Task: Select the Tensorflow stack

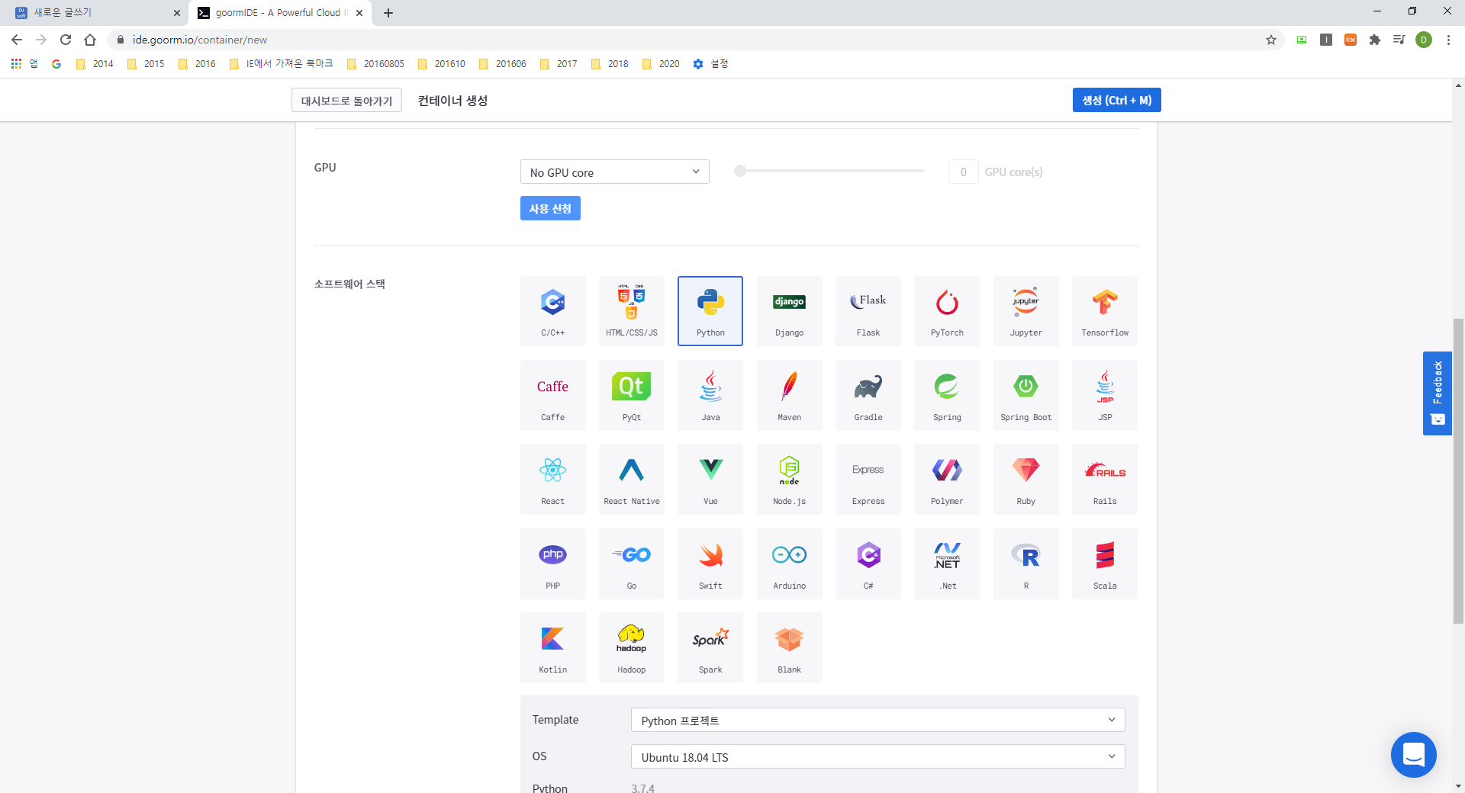Action: (x=1105, y=311)
